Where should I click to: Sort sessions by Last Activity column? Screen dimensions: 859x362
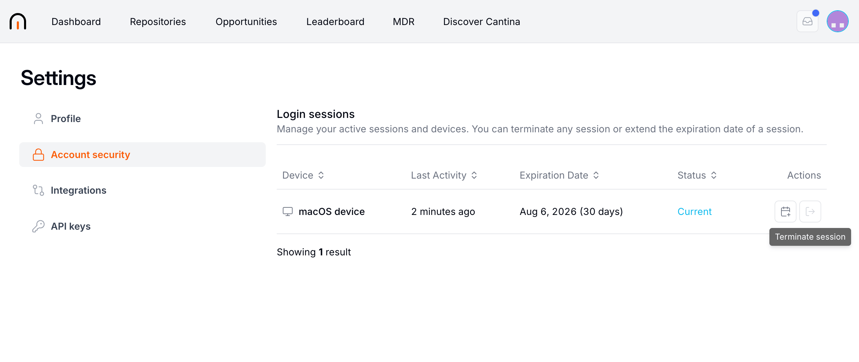pyautogui.click(x=444, y=175)
